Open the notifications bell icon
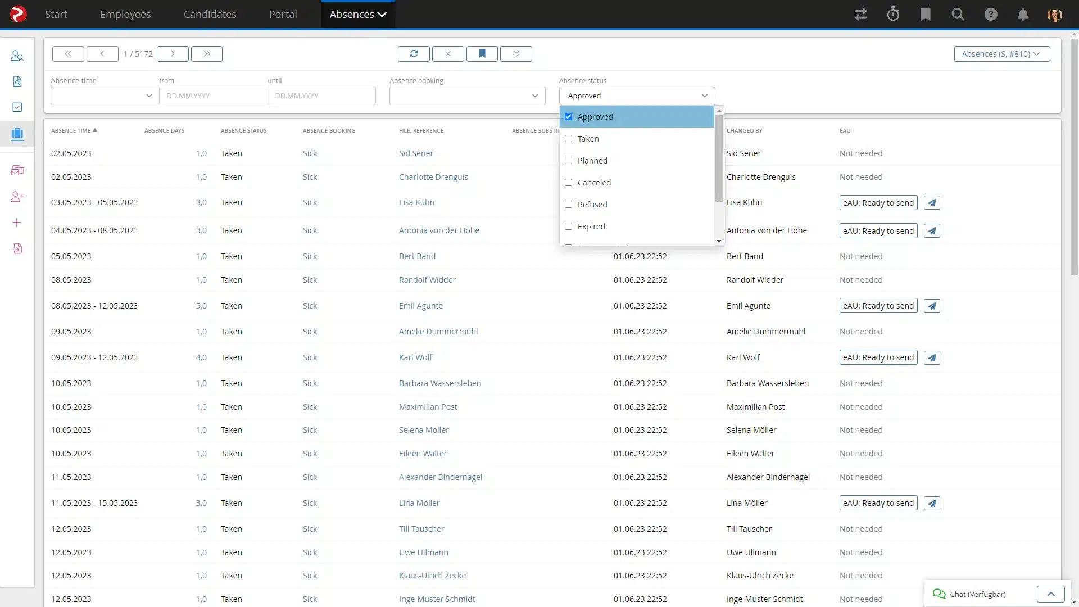This screenshot has width=1079, height=607. (x=1023, y=14)
